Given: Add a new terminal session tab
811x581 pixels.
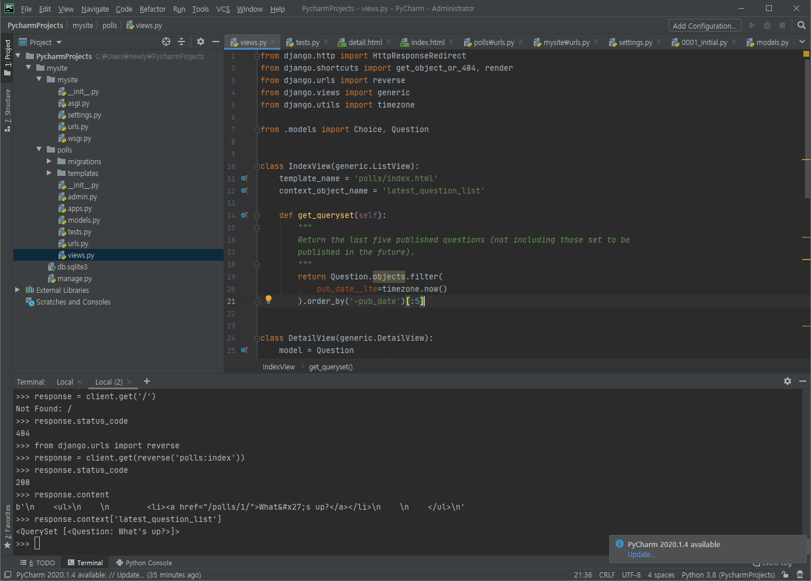Looking at the screenshot, I should pyautogui.click(x=147, y=381).
